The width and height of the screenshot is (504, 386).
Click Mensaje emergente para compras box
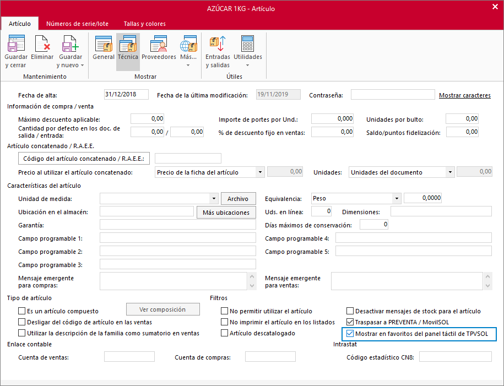(x=174, y=281)
